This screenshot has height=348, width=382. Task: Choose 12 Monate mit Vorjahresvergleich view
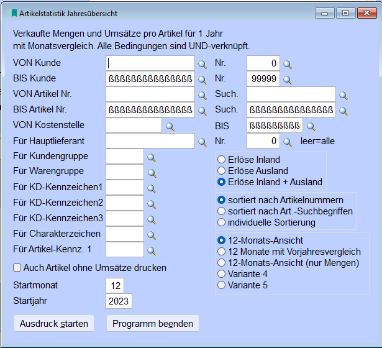click(221, 252)
